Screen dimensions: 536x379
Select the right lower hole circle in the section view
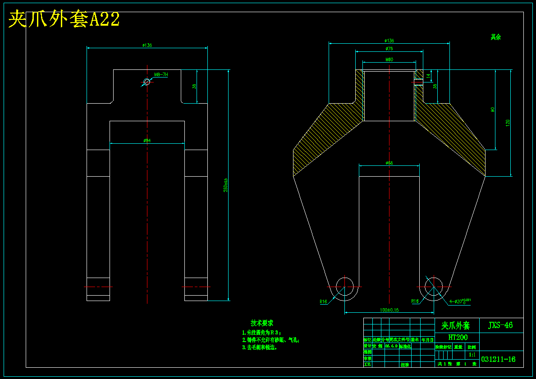434,287
